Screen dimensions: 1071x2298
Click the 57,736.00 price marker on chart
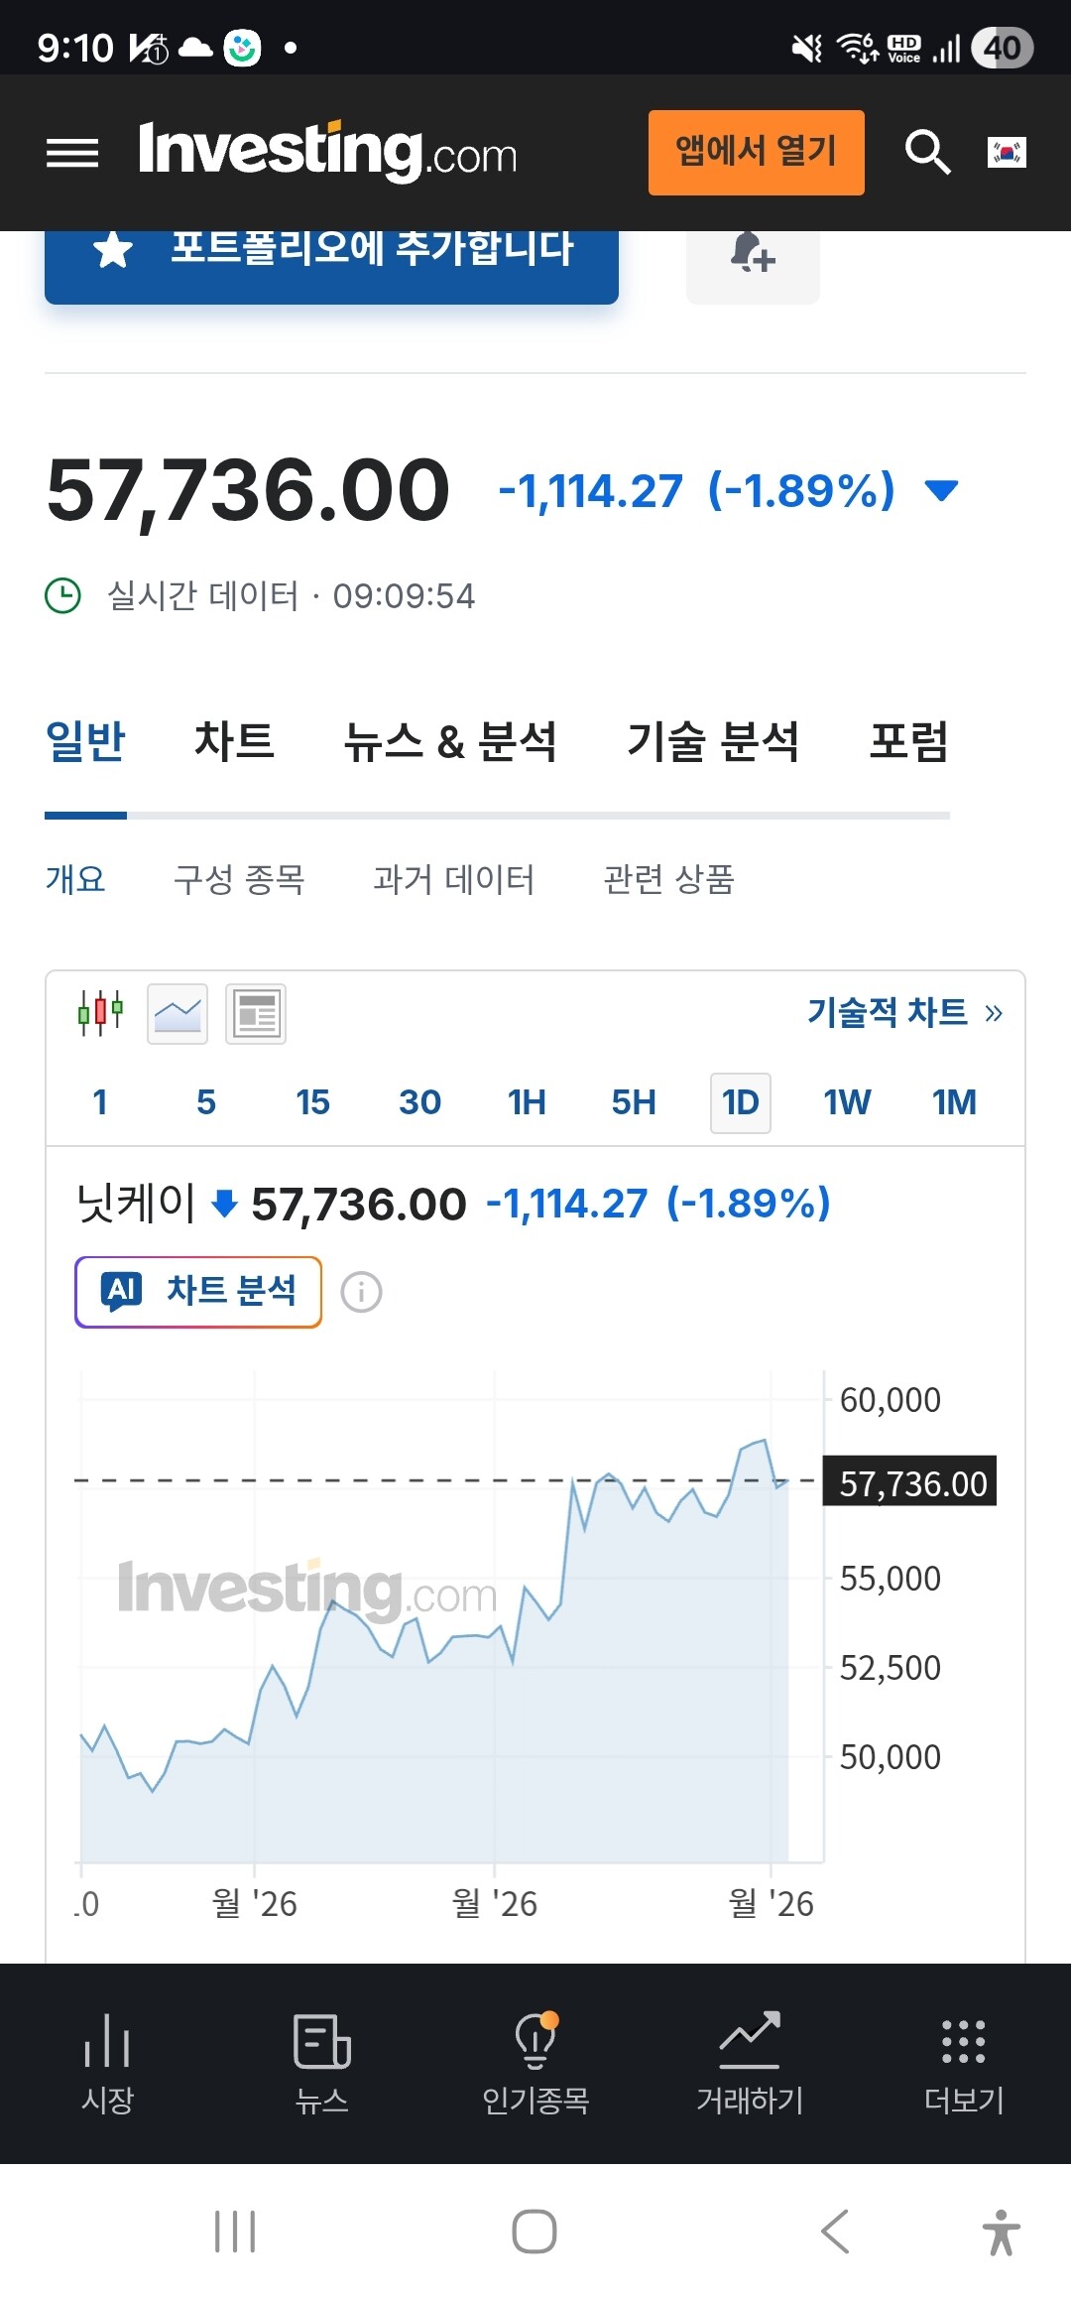coord(911,1483)
